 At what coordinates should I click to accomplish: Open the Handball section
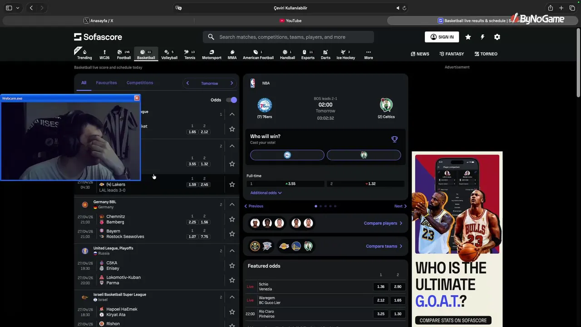[287, 54]
